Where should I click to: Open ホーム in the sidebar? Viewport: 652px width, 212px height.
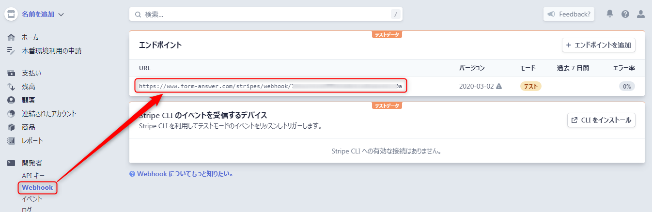(x=30, y=37)
